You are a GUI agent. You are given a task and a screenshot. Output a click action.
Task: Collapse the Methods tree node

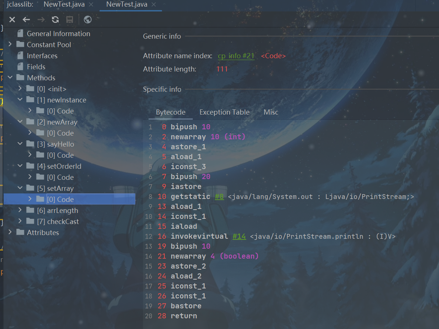pyautogui.click(x=10, y=78)
